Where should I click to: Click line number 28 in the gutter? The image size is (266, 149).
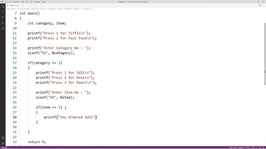click(15, 117)
